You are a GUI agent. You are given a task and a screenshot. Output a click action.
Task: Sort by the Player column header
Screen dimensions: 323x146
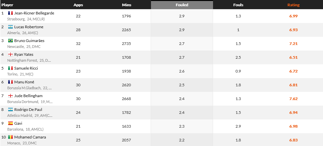(8, 5)
